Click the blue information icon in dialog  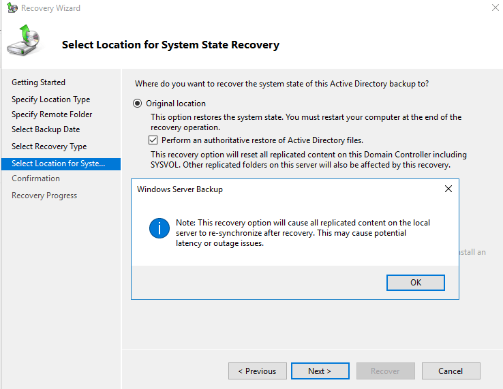[x=159, y=228]
